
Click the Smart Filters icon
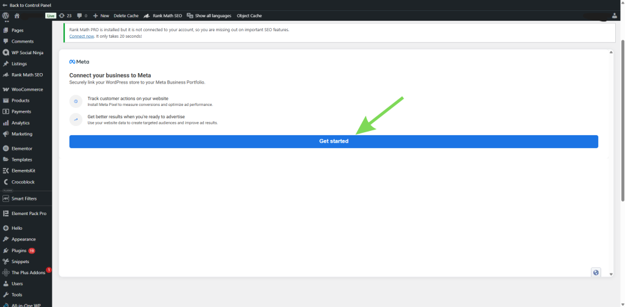point(5,199)
